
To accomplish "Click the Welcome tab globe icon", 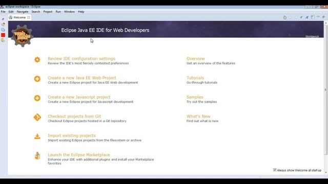I will pos(11,17).
